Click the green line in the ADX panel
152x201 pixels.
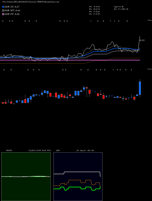(75, 187)
